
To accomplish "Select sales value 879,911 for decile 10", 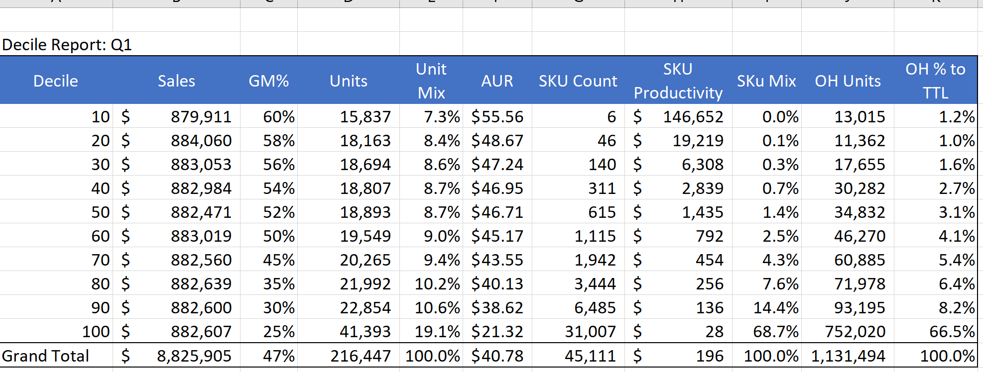I will click(177, 116).
